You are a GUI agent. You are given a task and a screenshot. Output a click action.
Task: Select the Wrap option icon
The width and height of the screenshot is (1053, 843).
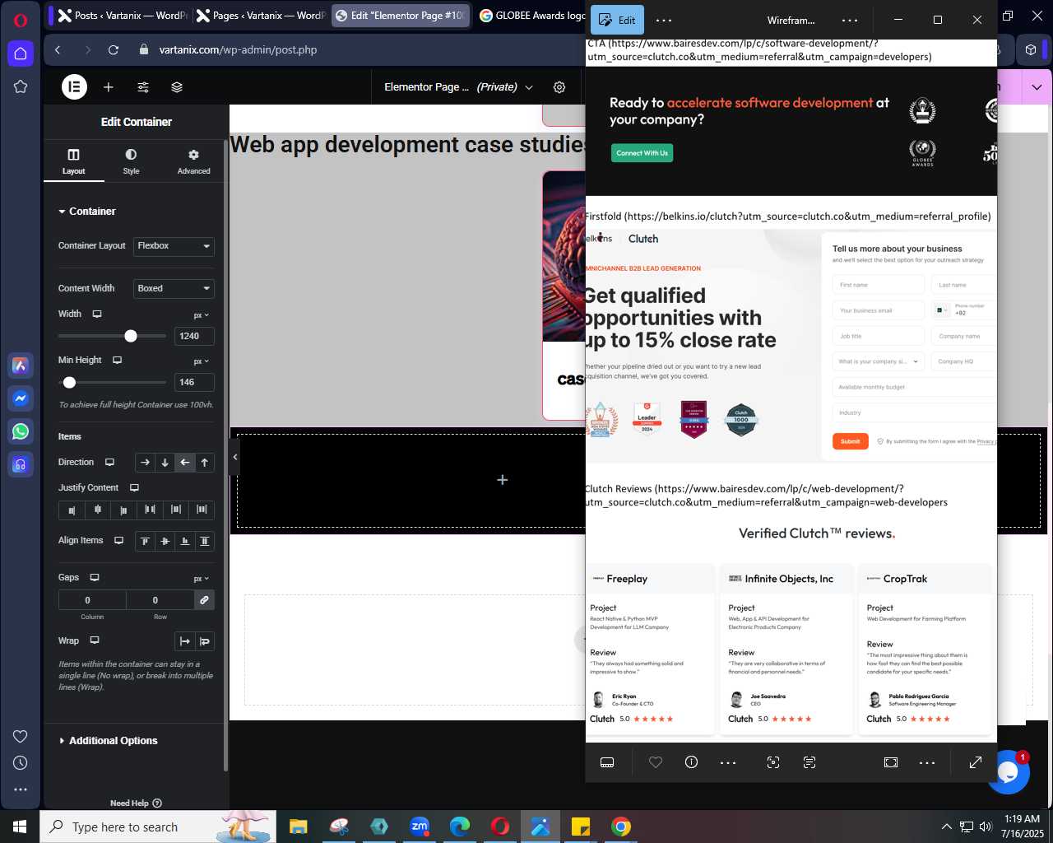point(205,641)
